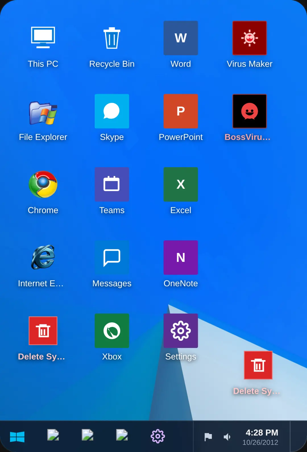Open the Settings desktop icon

point(181,331)
